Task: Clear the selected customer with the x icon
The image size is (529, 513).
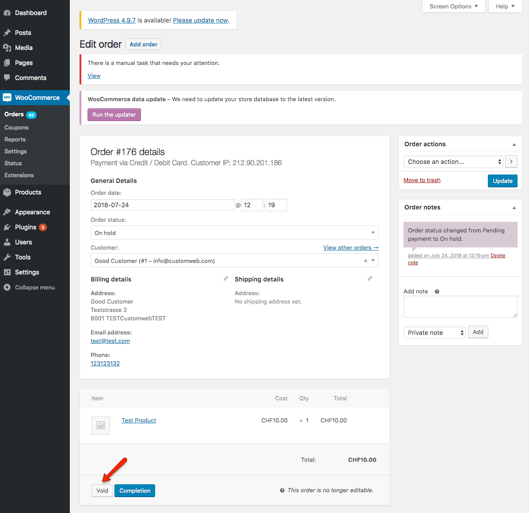Action: coord(365,261)
